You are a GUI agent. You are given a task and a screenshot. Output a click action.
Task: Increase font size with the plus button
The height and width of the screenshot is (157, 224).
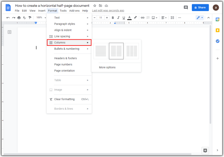[x=107, y=18]
